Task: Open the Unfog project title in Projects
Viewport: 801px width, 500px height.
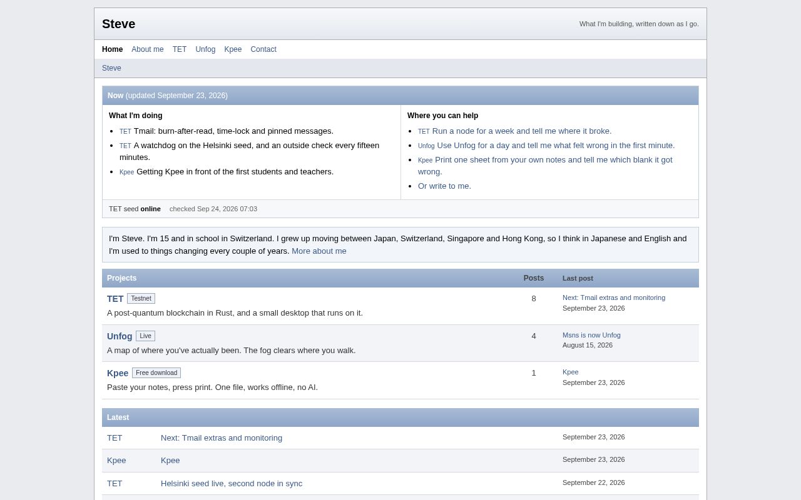Action: pos(120,336)
